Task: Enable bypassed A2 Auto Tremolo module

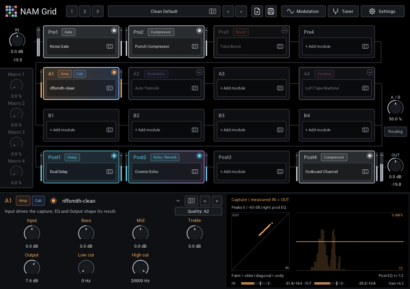Action: 199,72
